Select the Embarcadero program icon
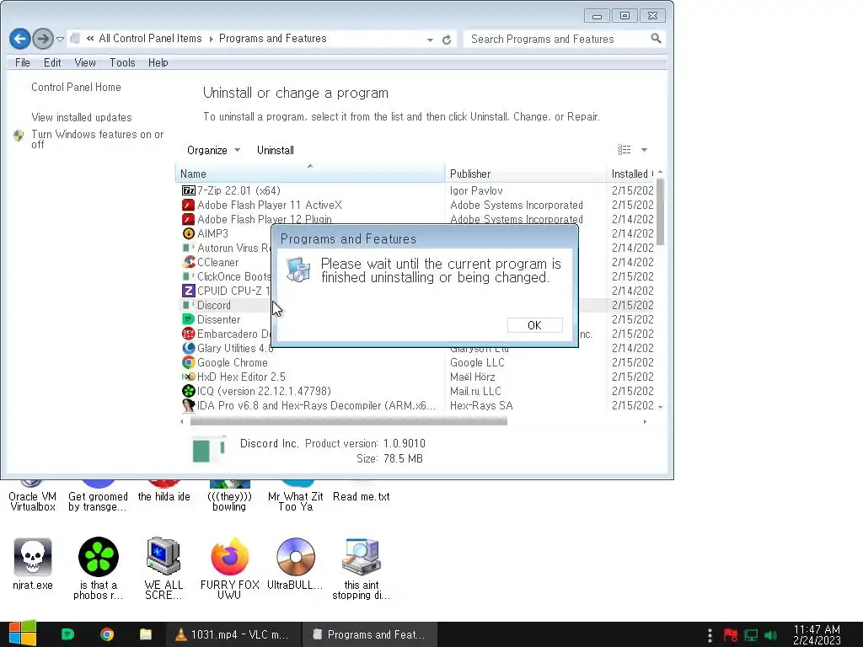This screenshot has width=863, height=647. click(x=188, y=334)
